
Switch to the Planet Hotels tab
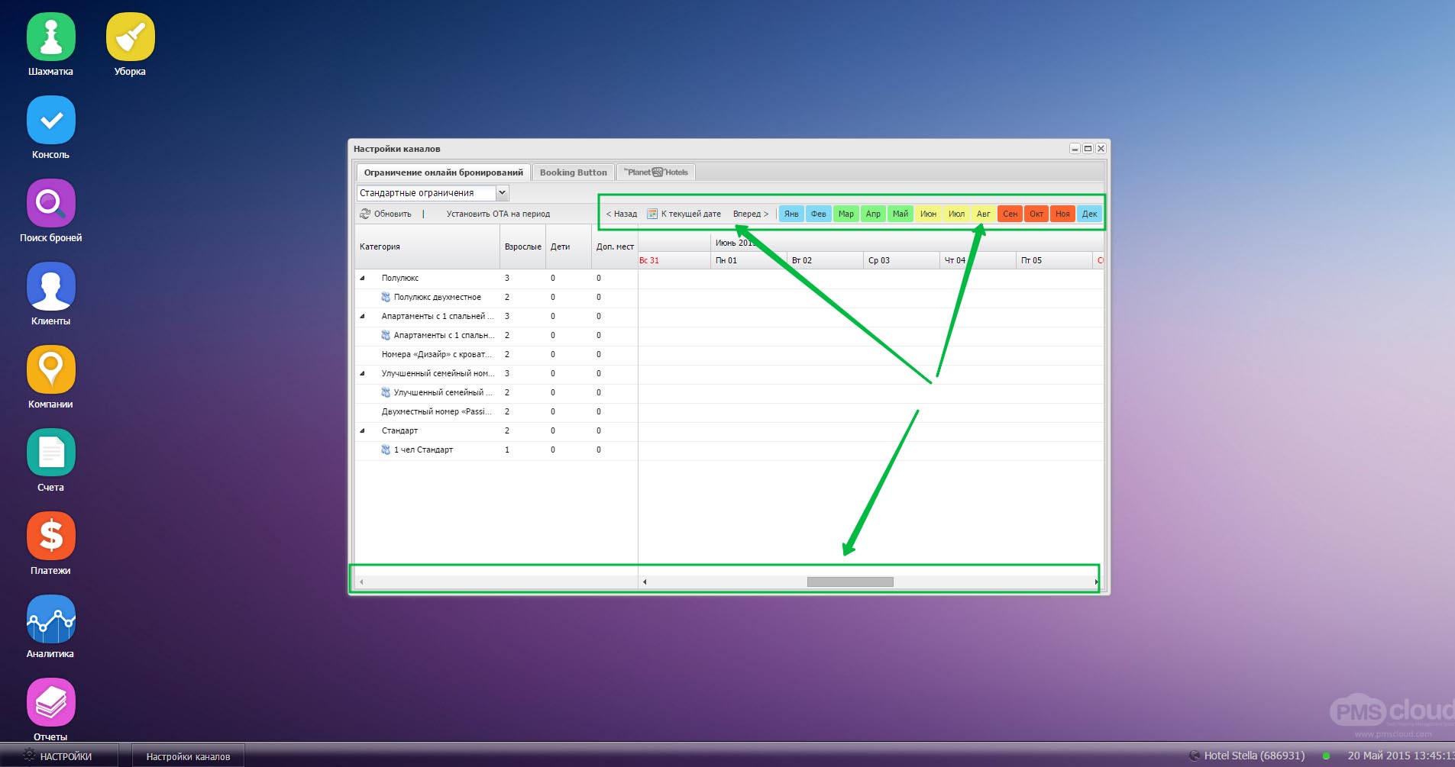click(x=655, y=172)
